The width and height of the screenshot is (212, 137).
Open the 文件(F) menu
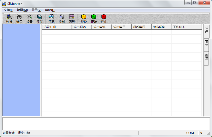(x=8, y=10)
